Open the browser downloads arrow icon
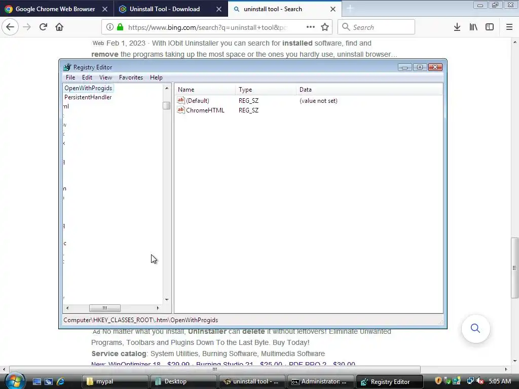Viewport: 519px width, 389px height. (457, 27)
